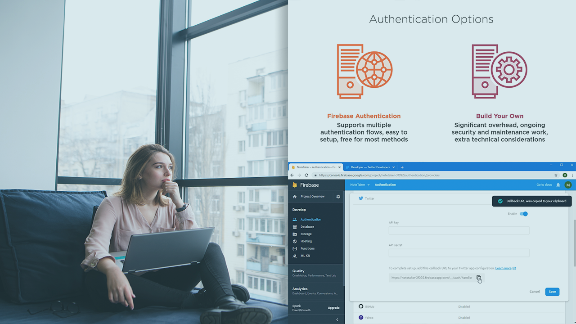Screen dimensions: 576x324
Task: Open the Project Overview home icon
Action: coord(295,197)
